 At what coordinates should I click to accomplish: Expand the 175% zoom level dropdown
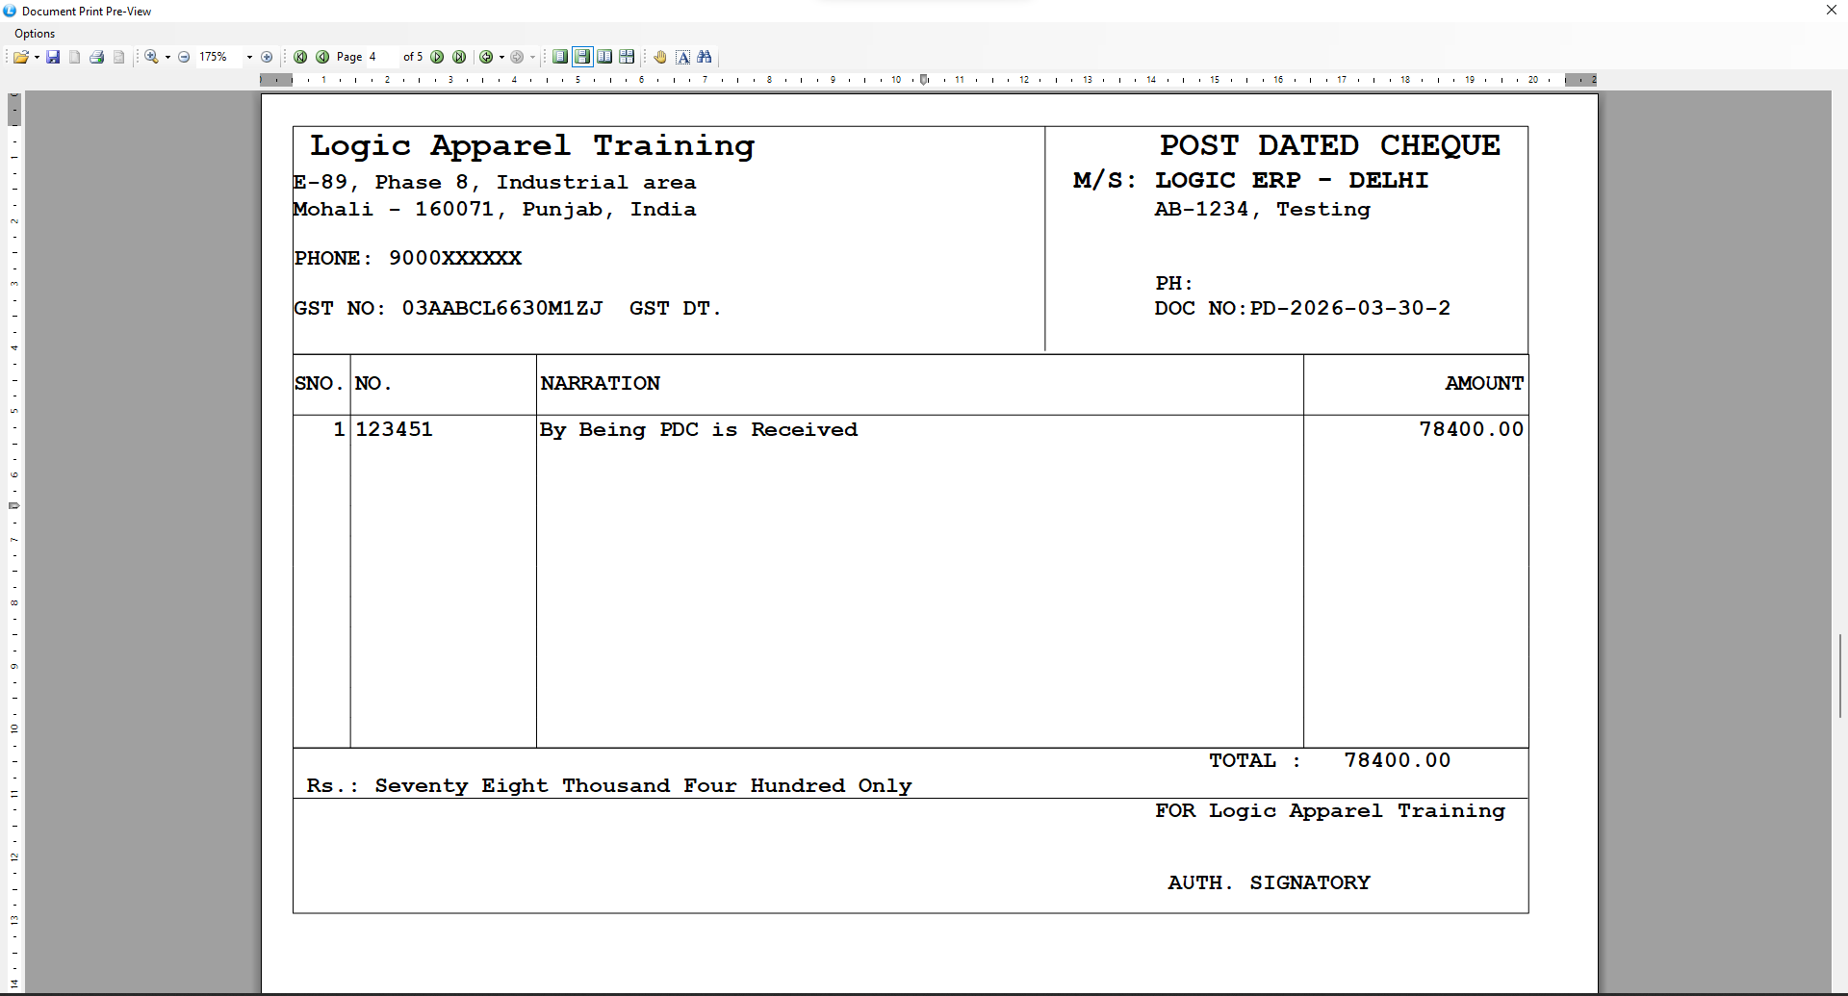[x=249, y=57]
